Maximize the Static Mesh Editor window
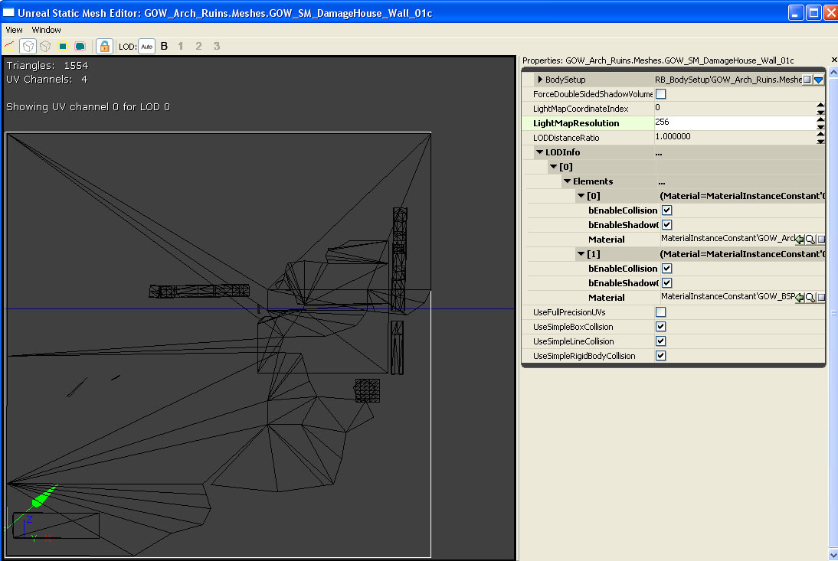The width and height of the screenshot is (838, 561). pos(813,13)
